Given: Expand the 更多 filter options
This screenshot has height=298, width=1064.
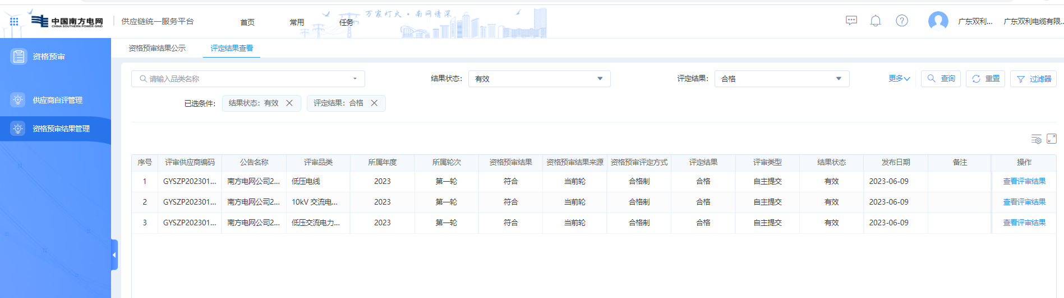Looking at the screenshot, I should [x=899, y=79].
